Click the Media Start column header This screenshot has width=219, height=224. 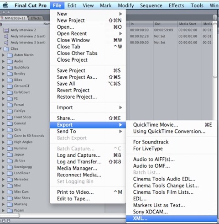click(189, 24)
